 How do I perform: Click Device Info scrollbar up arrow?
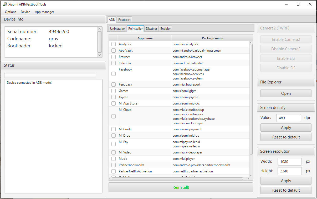99,29
